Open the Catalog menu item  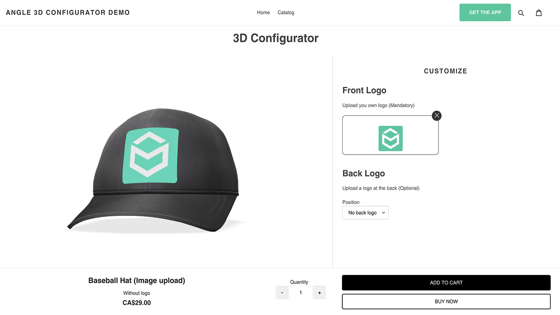click(286, 12)
